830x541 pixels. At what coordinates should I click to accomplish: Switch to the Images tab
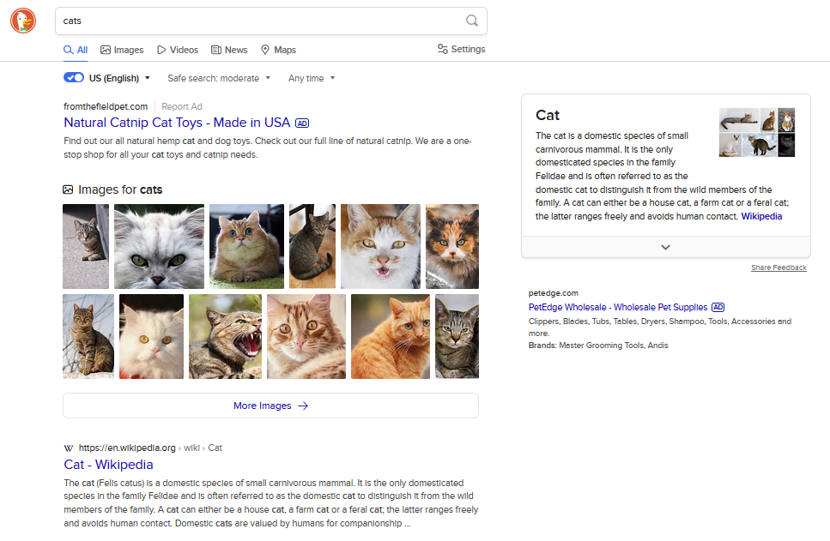click(x=122, y=50)
